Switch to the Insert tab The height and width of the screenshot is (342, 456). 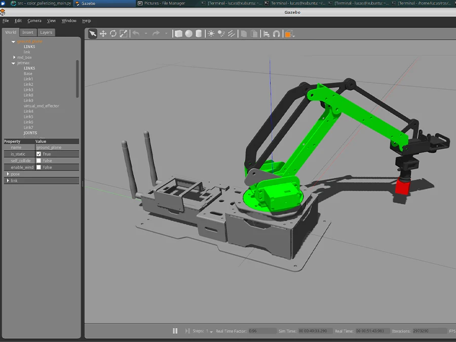27,32
